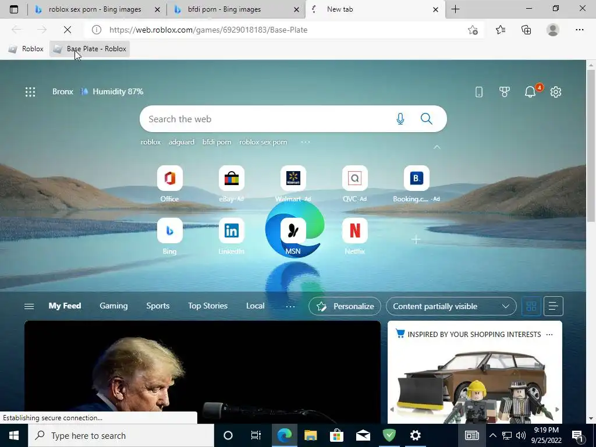Start voice search with microphone
596x447 pixels.
coord(400,119)
